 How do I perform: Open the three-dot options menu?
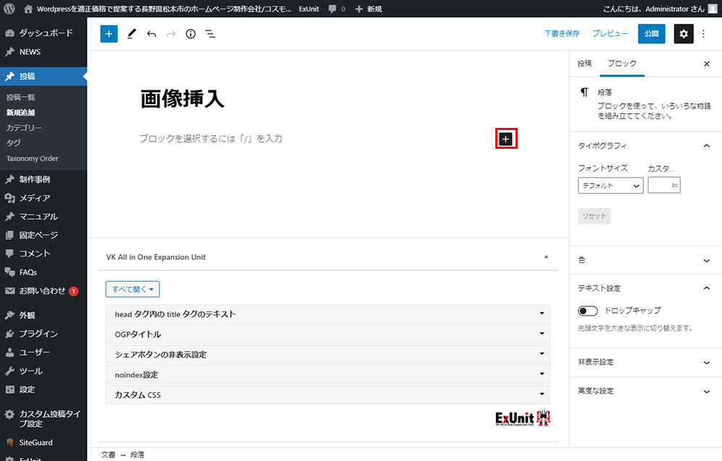point(704,34)
